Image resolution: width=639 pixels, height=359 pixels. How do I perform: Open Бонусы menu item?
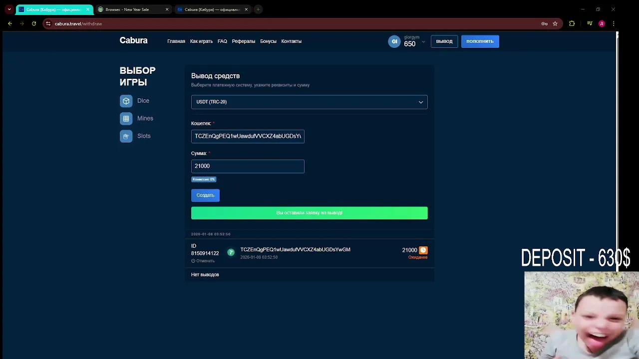tap(268, 41)
